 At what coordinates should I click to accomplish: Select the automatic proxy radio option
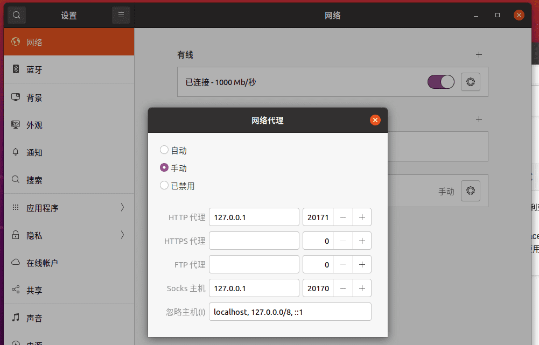pos(164,150)
